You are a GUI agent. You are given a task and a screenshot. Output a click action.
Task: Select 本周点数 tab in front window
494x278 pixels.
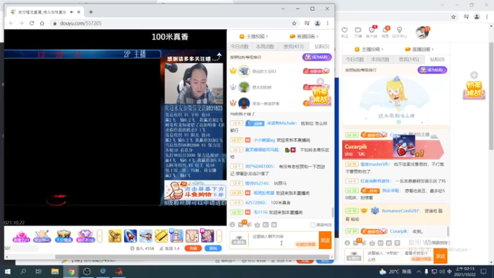(265, 46)
